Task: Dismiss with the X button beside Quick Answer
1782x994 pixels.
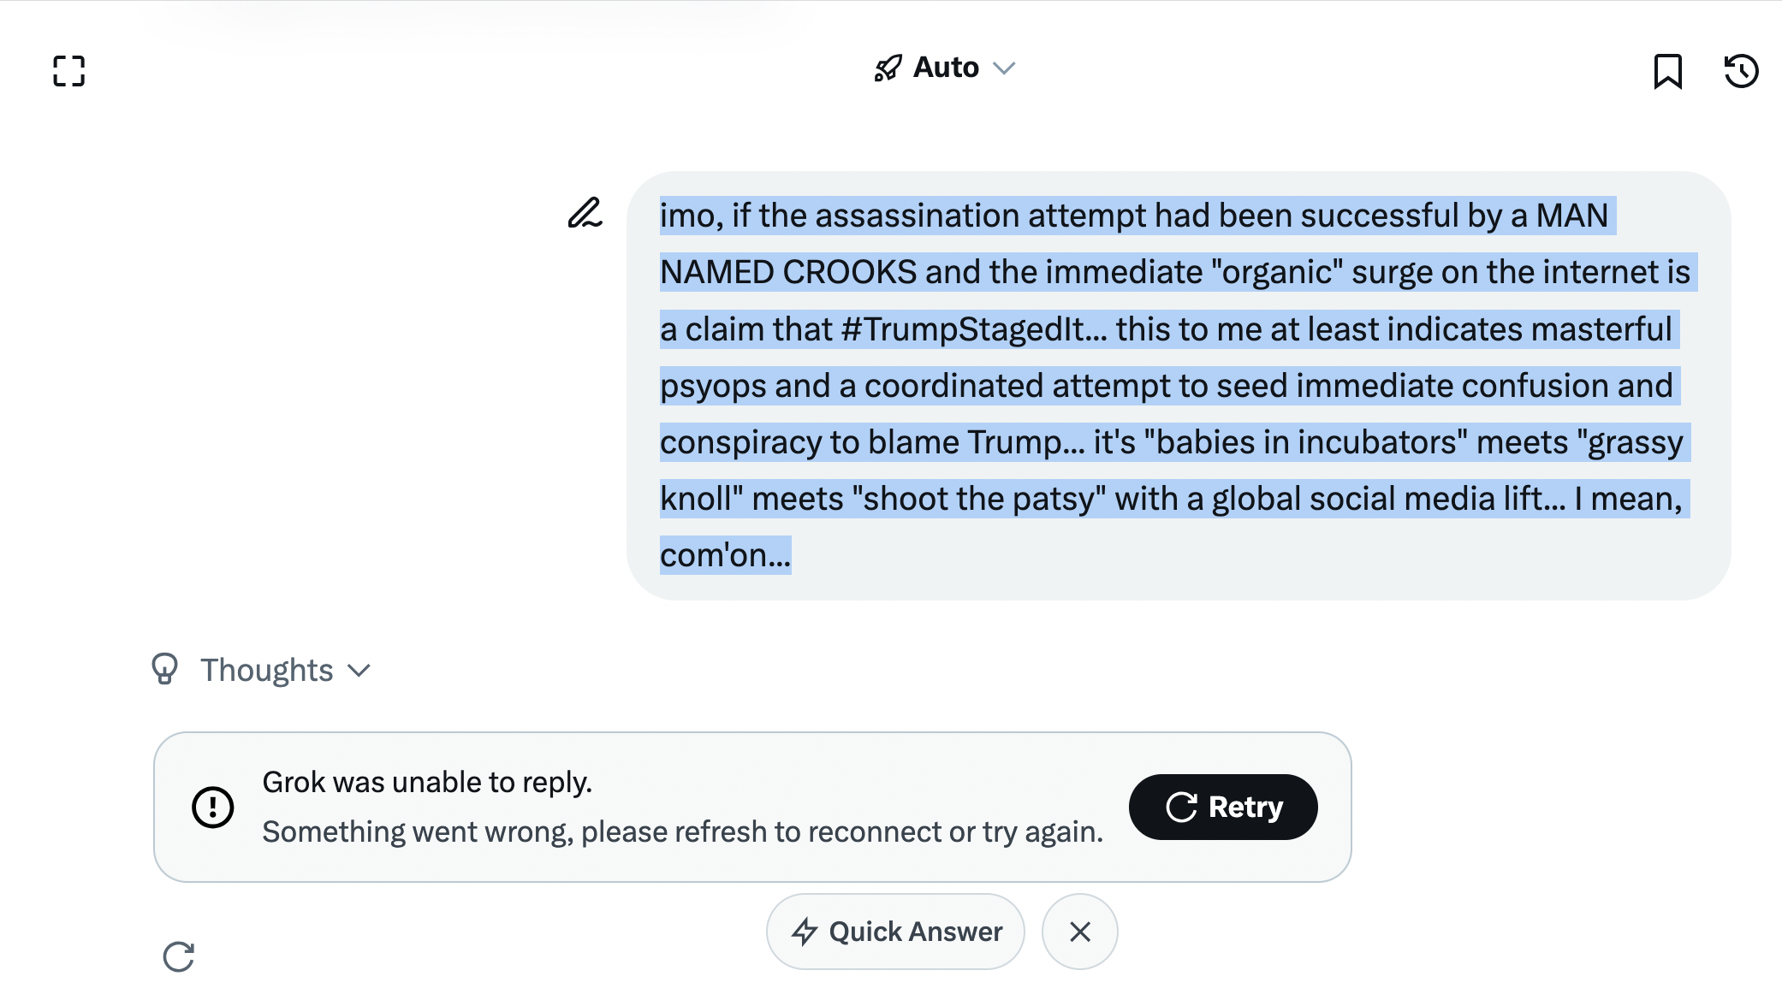Action: pyautogui.click(x=1079, y=932)
